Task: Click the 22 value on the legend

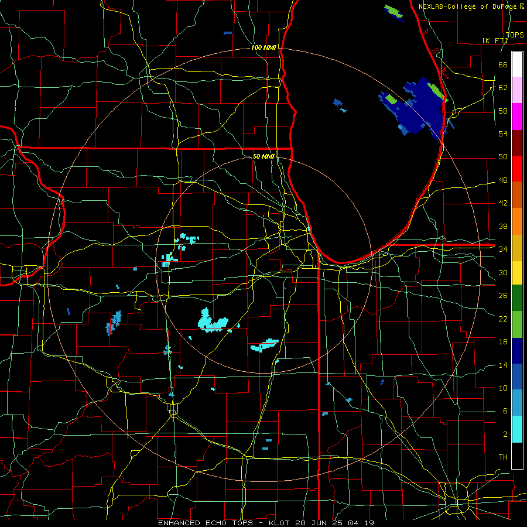Action: coord(503,319)
